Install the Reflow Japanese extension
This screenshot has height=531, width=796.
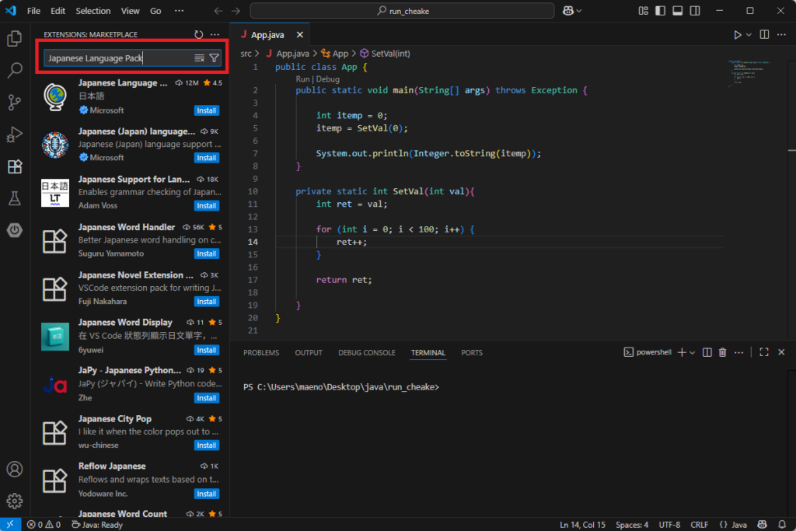point(207,494)
